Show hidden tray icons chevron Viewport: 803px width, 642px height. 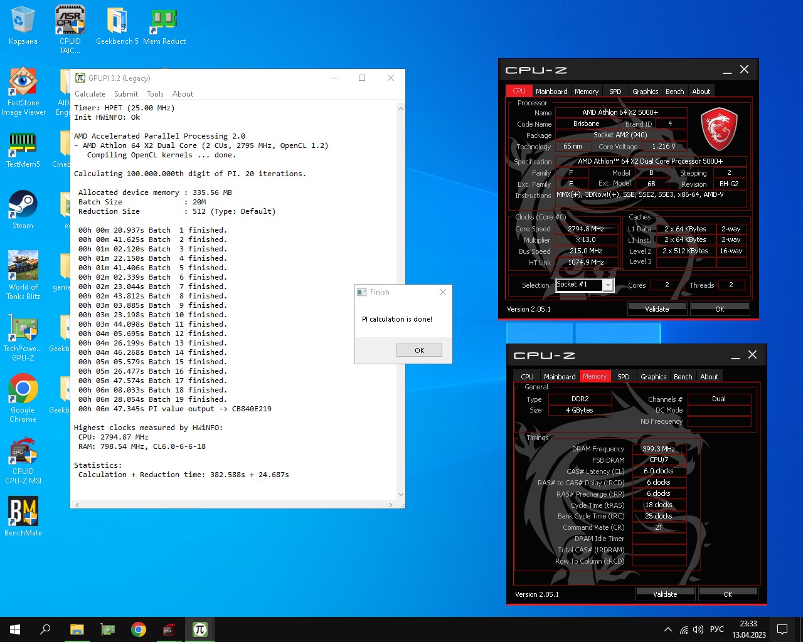tap(668, 629)
